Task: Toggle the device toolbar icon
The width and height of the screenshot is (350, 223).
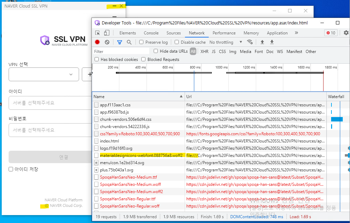Action: pyautogui.click(x=107, y=33)
